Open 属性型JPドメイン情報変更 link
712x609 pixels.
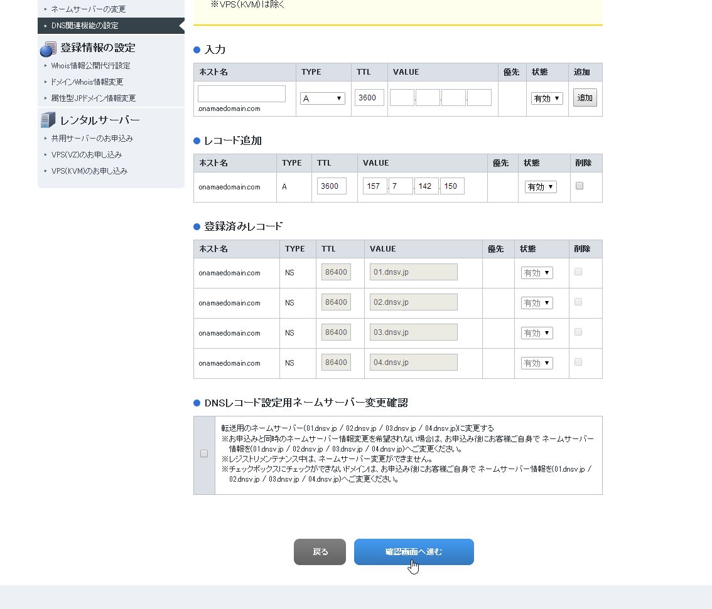93,98
